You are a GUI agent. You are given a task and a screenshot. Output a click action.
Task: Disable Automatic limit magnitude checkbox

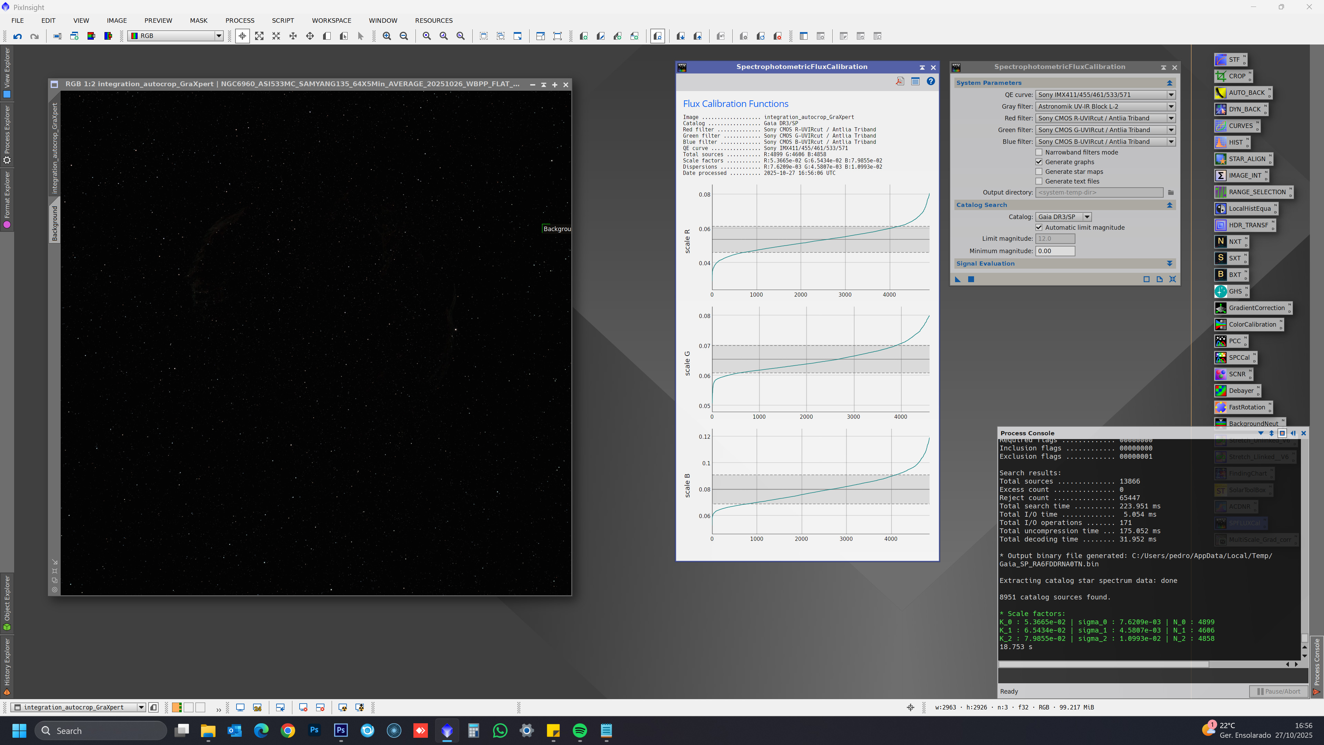[1039, 227]
